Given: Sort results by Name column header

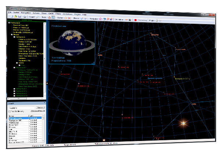Looking at the screenshot, I should (x=19, y=116).
